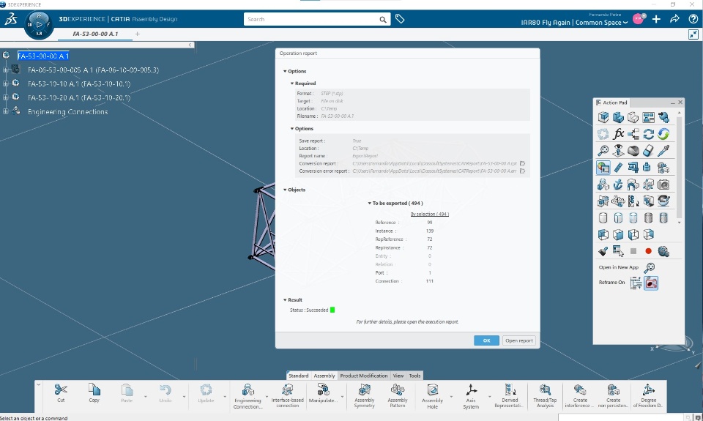
Task: Click the Reframe On tree icon
Action: point(636,283)
